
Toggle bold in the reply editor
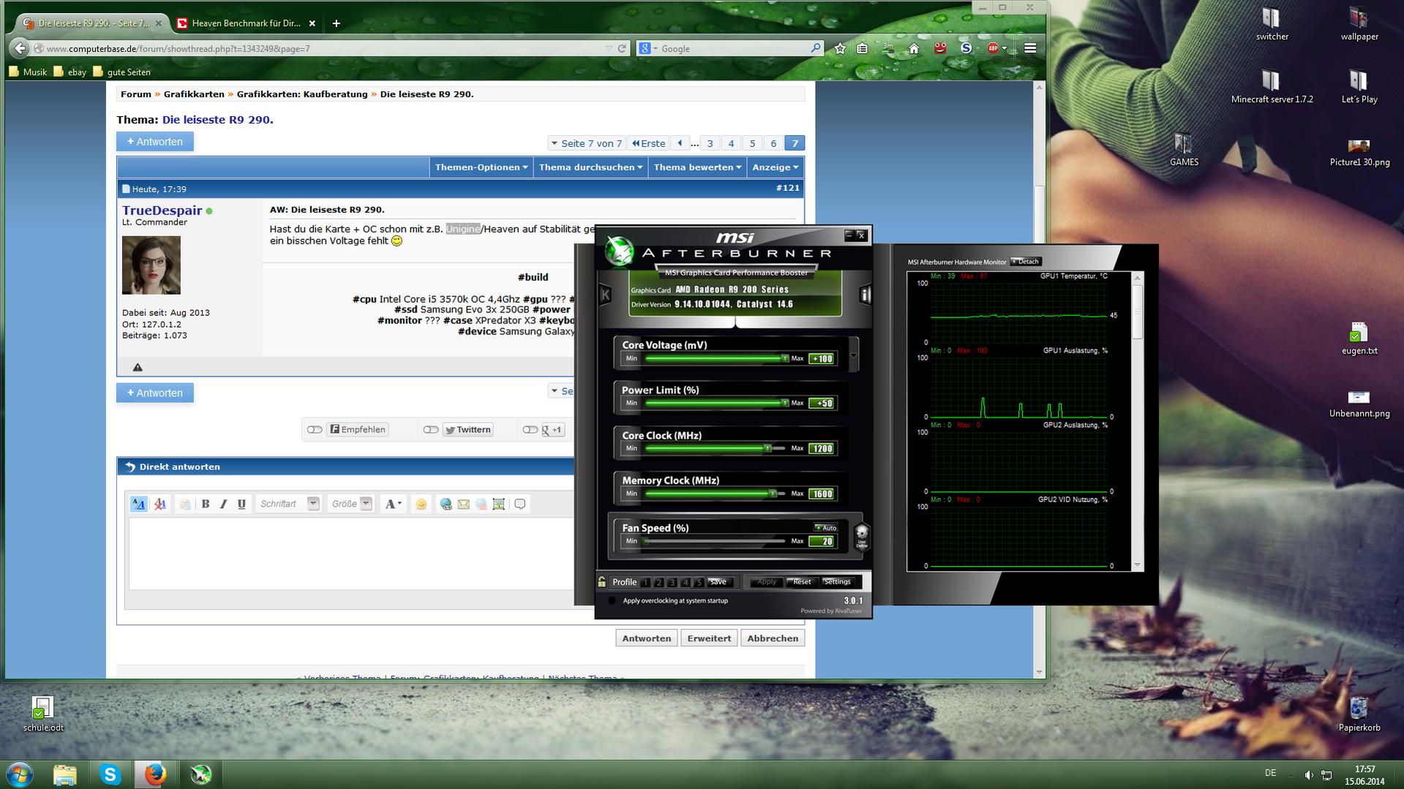(206, 504)
